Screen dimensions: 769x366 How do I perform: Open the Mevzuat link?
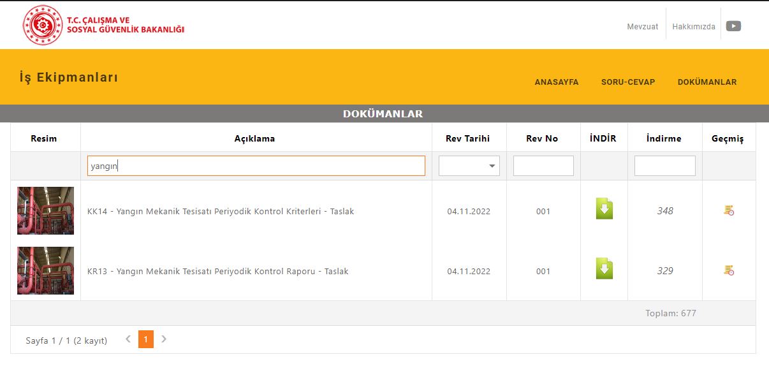pos(643,27)
